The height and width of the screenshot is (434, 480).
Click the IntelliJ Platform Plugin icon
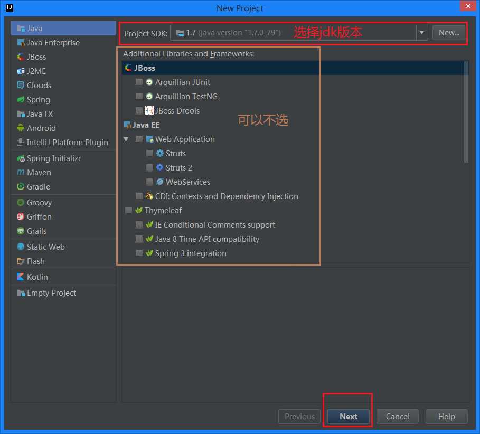coord(21,143)
